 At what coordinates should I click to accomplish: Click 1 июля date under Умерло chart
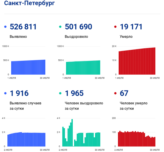(x=118, y=78)
